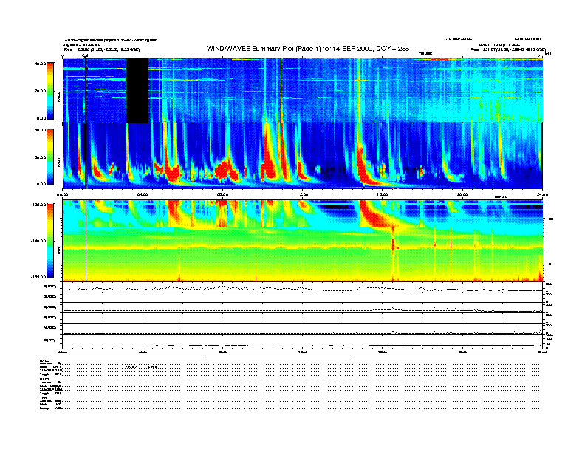Click the 40.00 label on RAD2 scale
The height and width of the screenshot is (452, 585).
(x=40, y=64)
